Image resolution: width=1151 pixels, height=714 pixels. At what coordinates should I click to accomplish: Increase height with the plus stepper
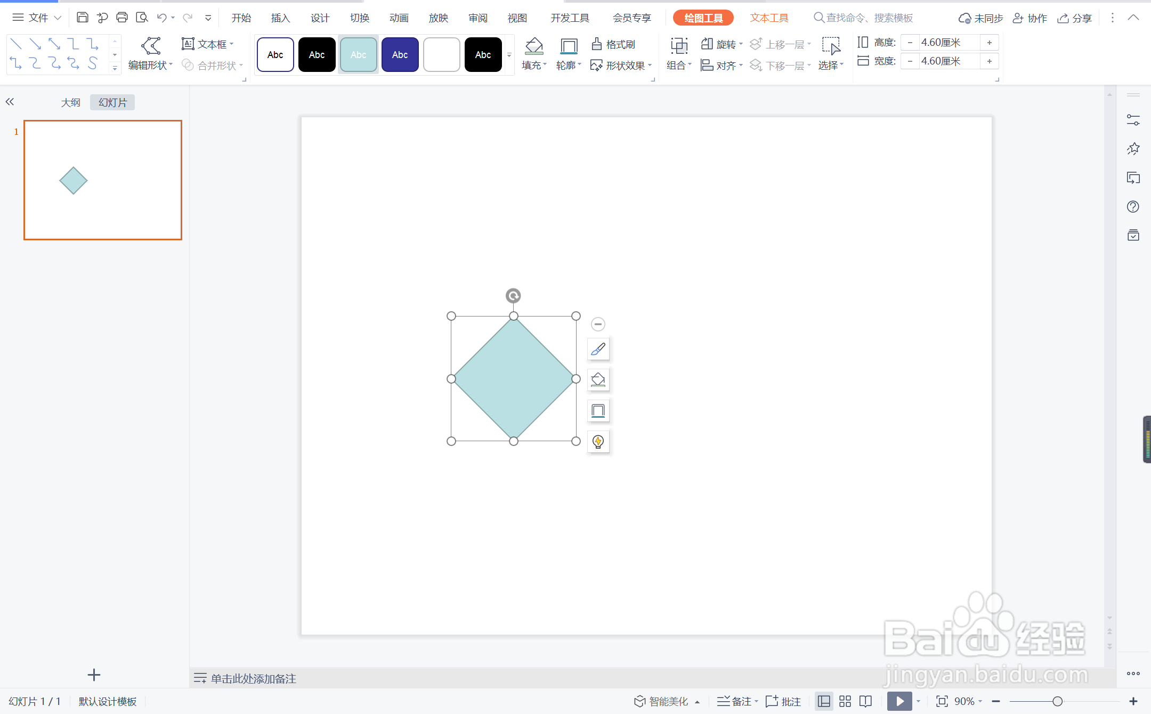pos(990,43)
